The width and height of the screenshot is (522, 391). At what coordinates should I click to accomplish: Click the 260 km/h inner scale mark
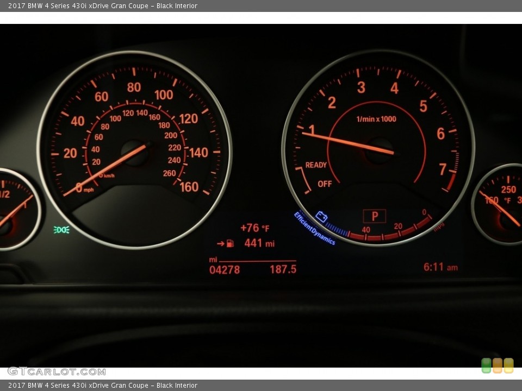tap(170, 173)
